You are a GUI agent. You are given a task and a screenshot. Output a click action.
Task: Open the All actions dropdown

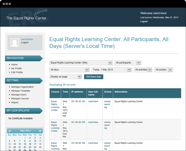pyautogui.click(x=164, y=70)
